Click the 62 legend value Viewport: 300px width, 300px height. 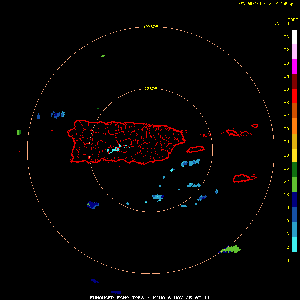[286, 50]
